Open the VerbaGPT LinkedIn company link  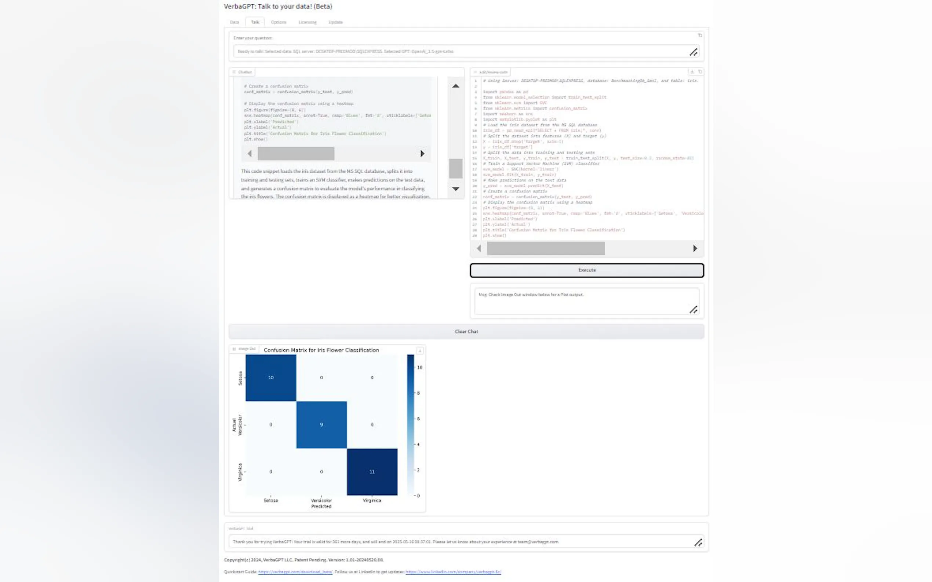coord(453,572)
